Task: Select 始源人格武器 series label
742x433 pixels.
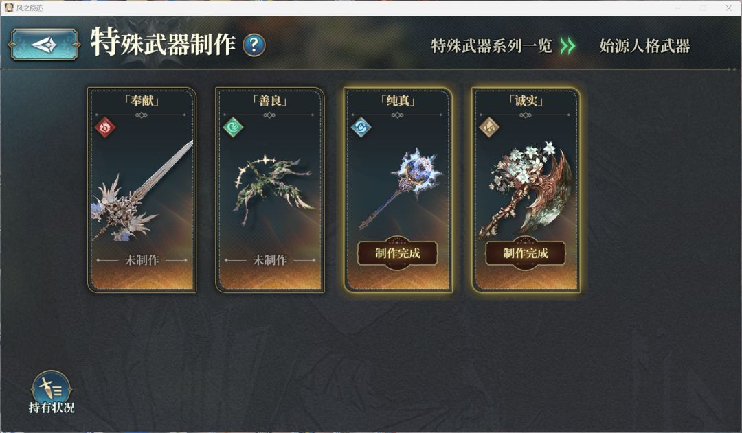Action: click(x=644, y=46)
